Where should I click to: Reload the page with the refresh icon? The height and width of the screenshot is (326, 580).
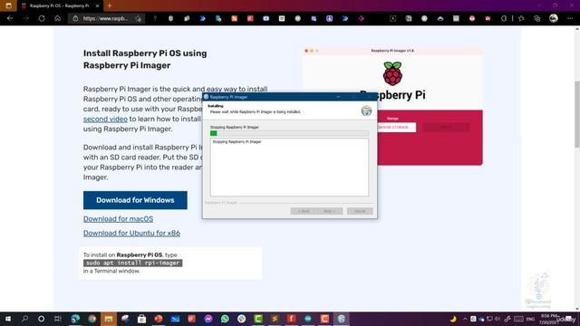coord(42,18)
